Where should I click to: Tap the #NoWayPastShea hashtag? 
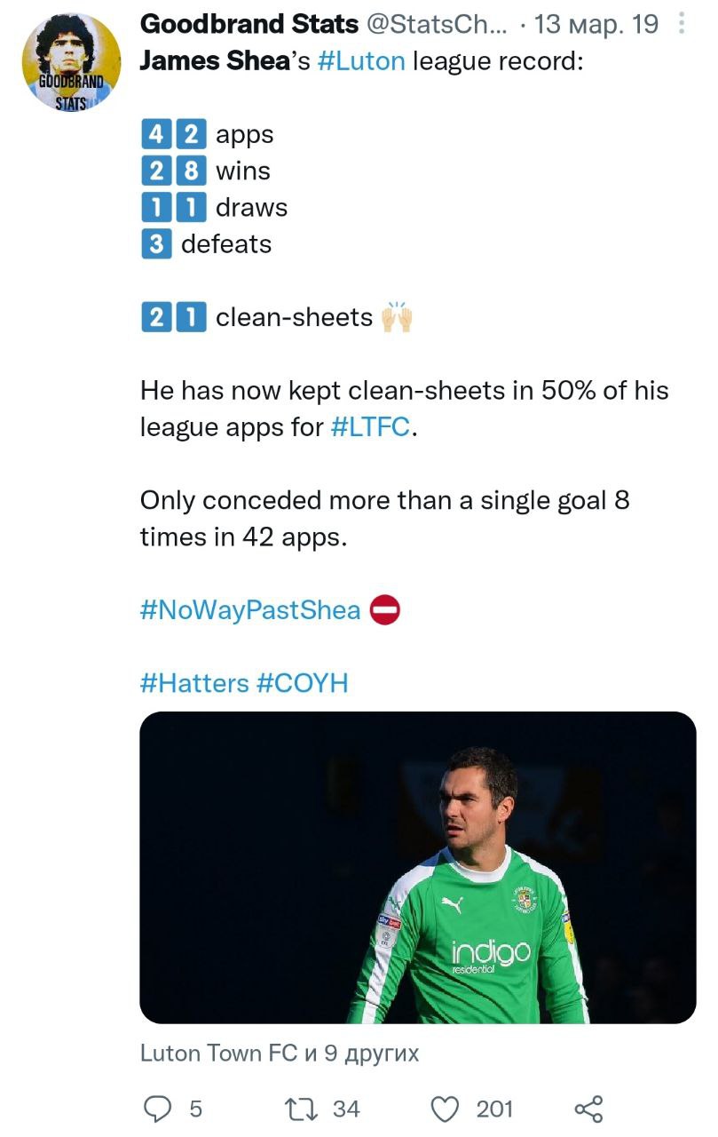tap(250, 610)
